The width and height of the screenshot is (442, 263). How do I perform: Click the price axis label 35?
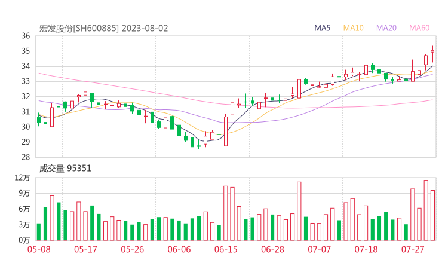26,51
